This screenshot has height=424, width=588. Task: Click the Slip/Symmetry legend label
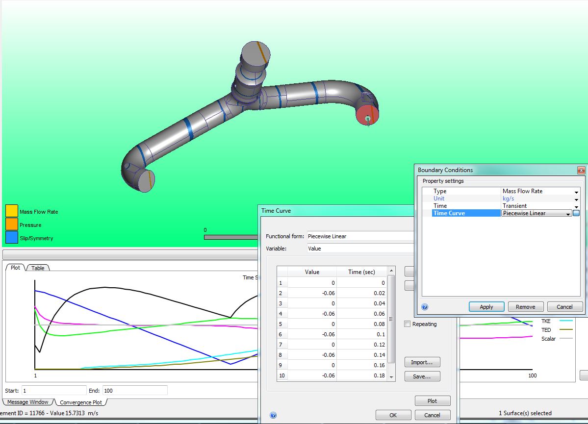36,238
